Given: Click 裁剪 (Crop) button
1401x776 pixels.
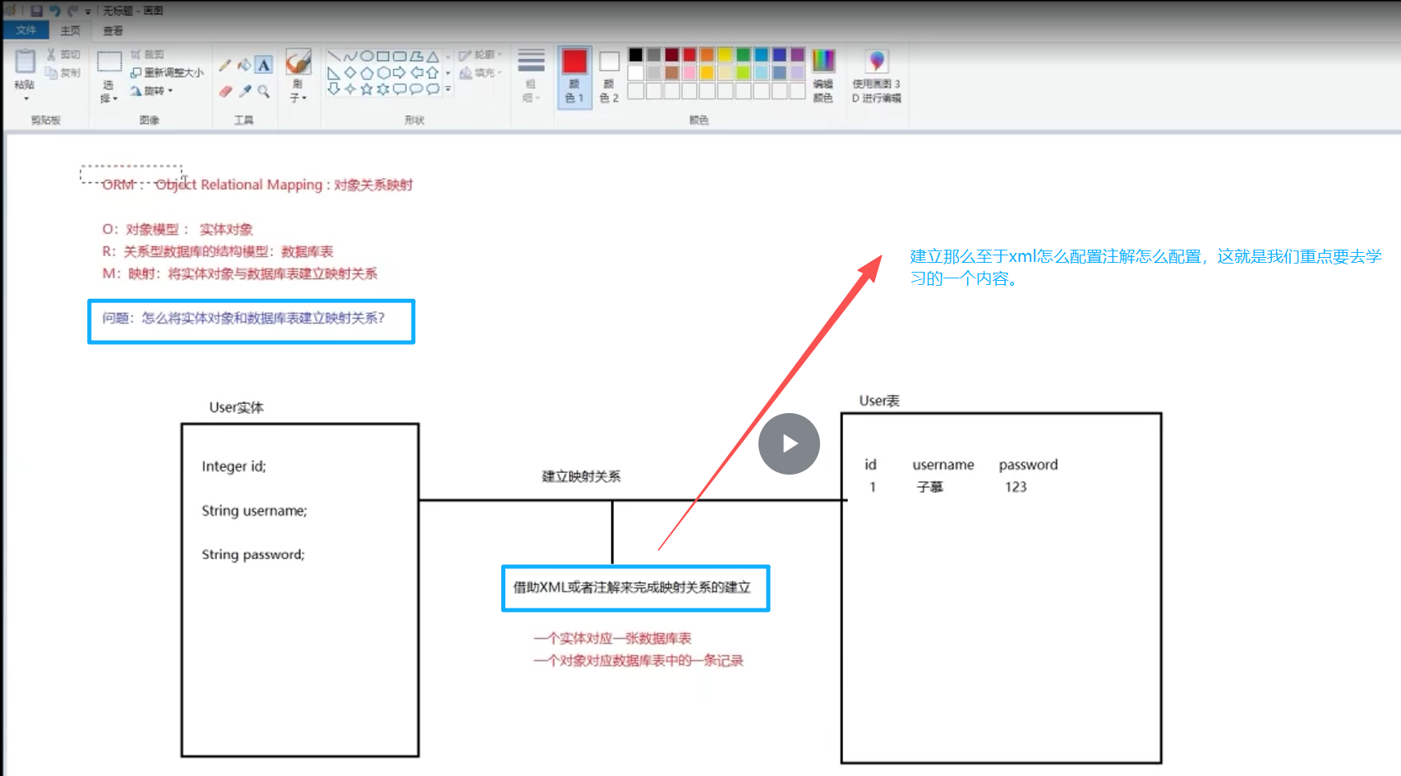Looking at the screenshot, I should click(x=147, y=54).
